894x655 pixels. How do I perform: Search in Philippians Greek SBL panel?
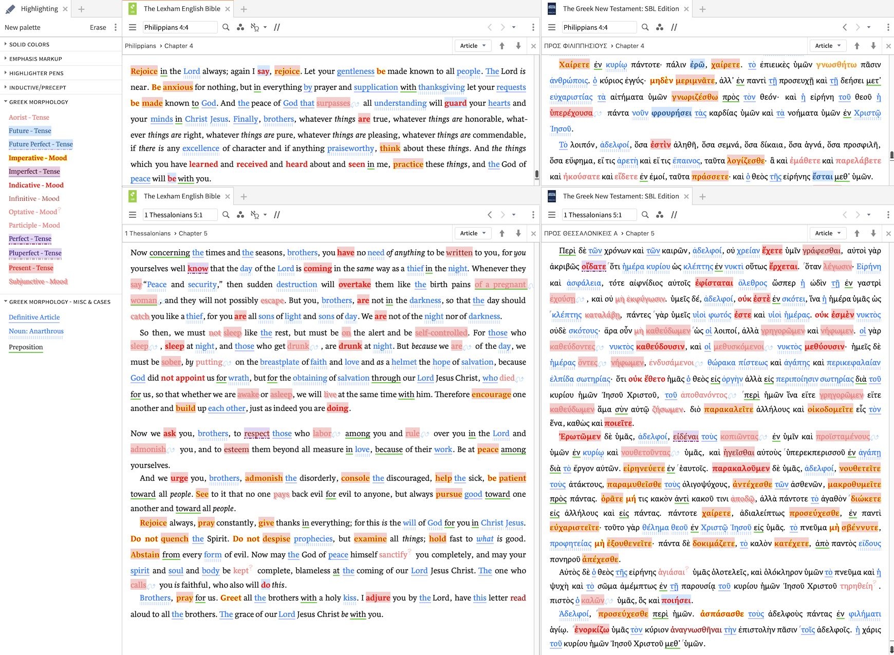point(645,27)
